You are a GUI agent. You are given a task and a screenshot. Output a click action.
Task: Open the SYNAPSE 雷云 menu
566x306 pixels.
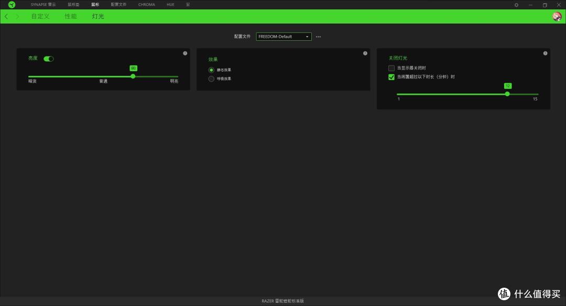43,5
